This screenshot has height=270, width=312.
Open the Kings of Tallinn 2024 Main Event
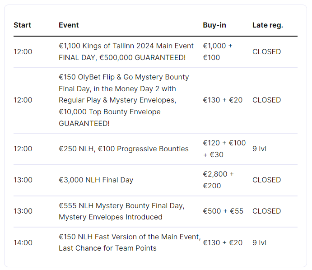[126, 52]
